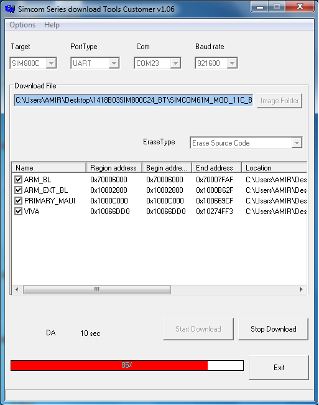Click the End address column header
Viewport: 319px width, 405px height.
coord(217,168)
